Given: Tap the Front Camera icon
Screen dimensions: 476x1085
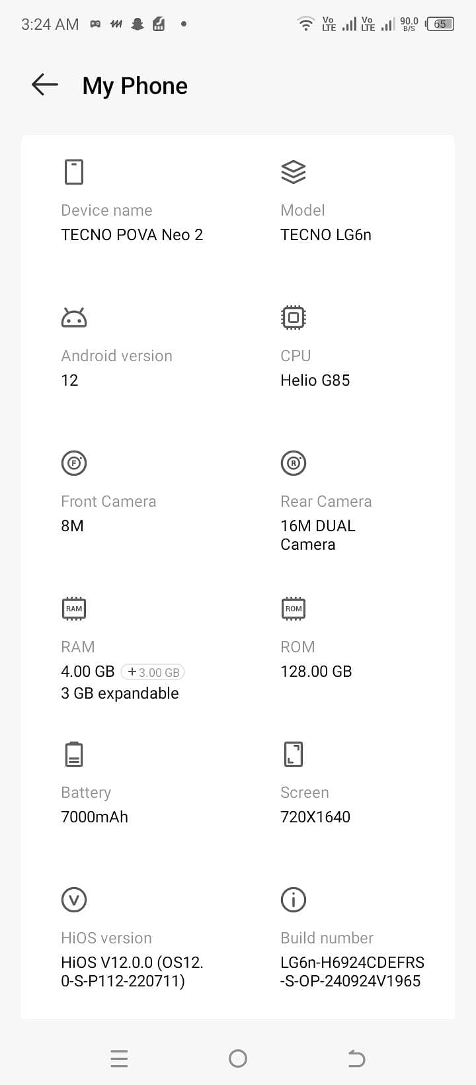Looking at the screenshot, I should click(x=74, y=463).
